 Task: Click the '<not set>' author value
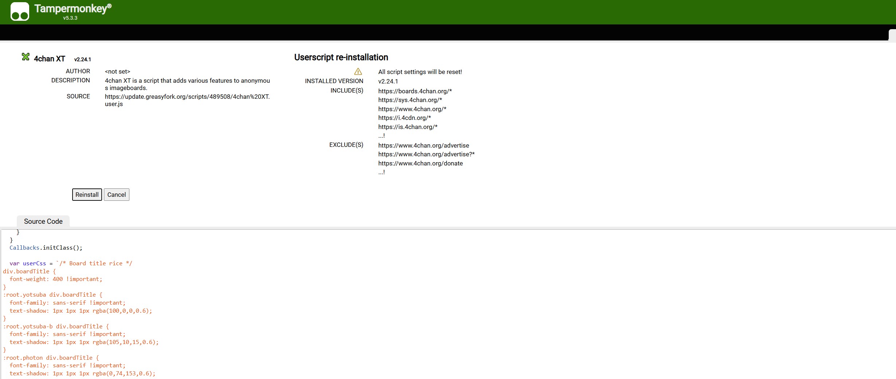pyautogui.click(x=117, y=71)
